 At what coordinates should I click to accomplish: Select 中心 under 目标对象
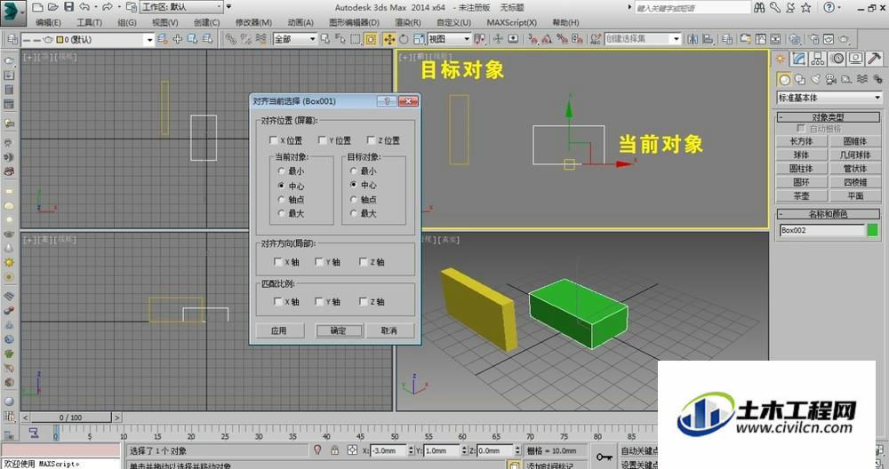pyautogui.click(x=354, y=185)
